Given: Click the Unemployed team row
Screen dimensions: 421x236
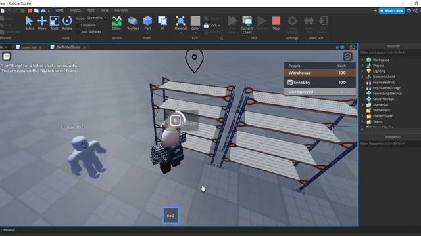Looking at the screenshot, I should pos(320,92).
